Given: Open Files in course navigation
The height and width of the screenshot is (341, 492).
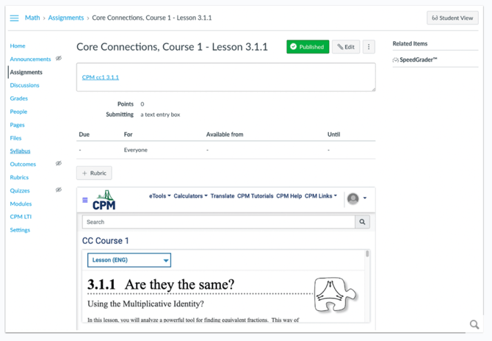Looking at the screenshot, I should point(15,138).
